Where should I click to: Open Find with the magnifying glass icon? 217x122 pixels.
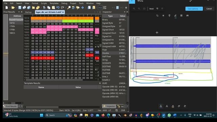click(69, 7)
